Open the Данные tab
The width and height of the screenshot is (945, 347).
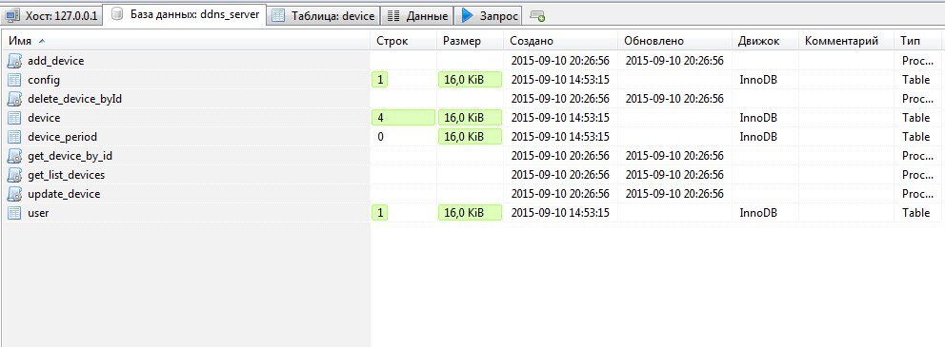pos(418,16)
